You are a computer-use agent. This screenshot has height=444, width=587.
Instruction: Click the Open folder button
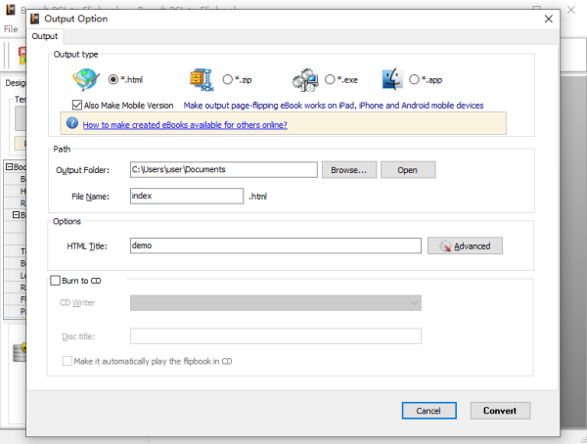click(x=408, y=170)
